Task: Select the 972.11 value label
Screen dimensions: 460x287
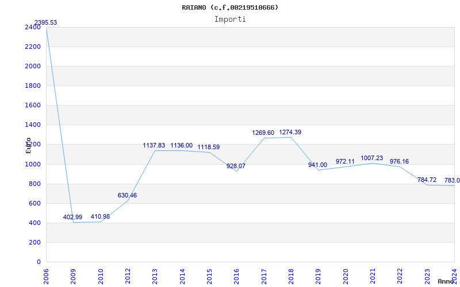Action: [x=345, y=162]
